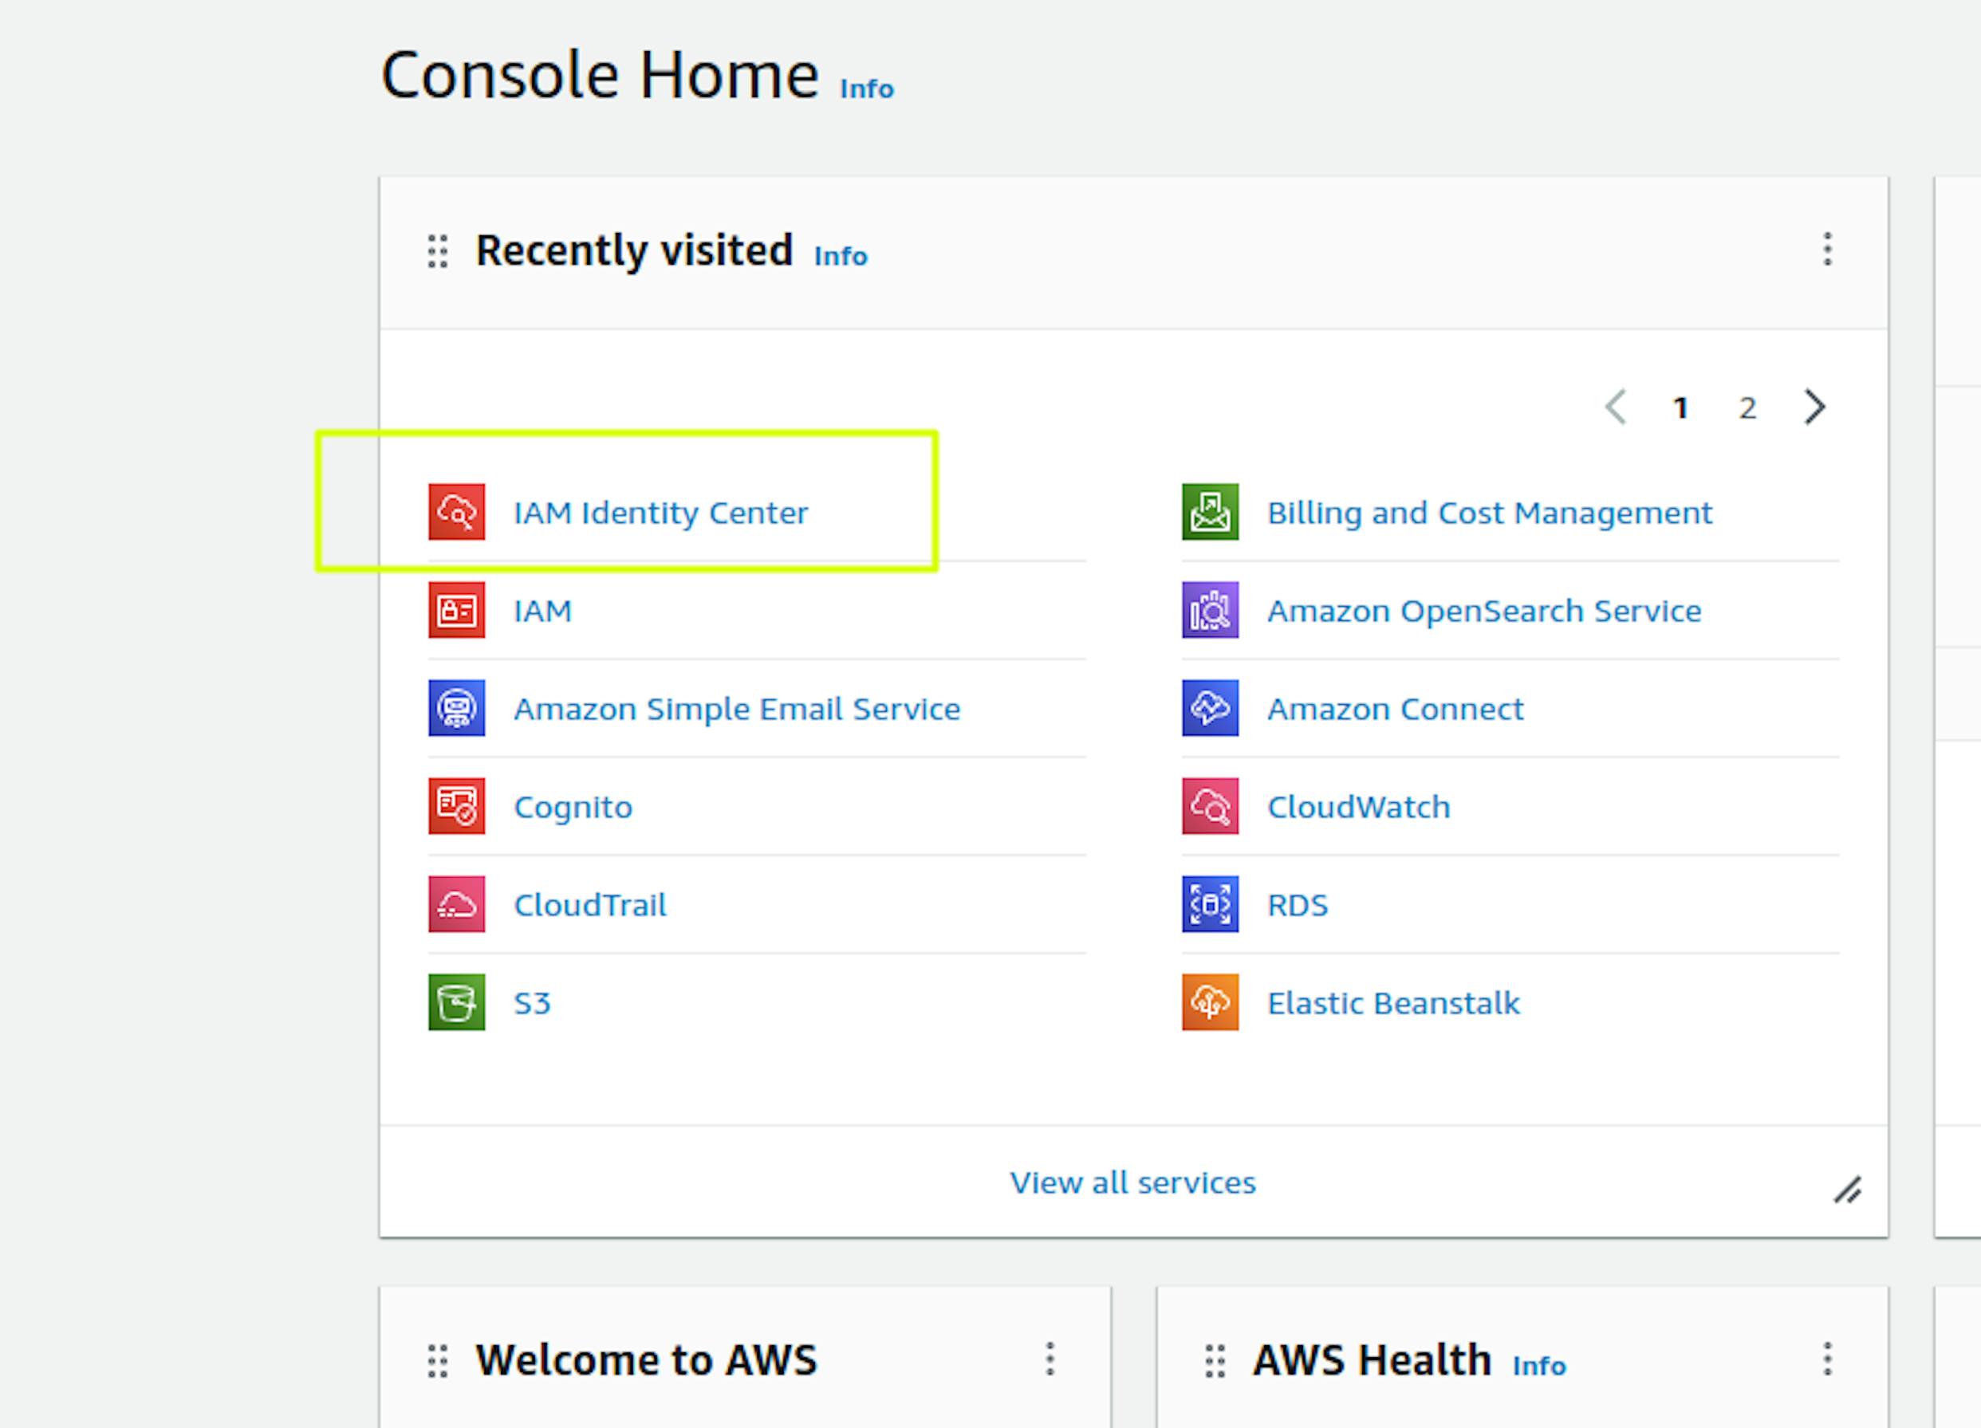Viewport: 1981px width, 1428px height.
Task: Grab the AWS Health widget drag handle
Action: (1215, 1361)
